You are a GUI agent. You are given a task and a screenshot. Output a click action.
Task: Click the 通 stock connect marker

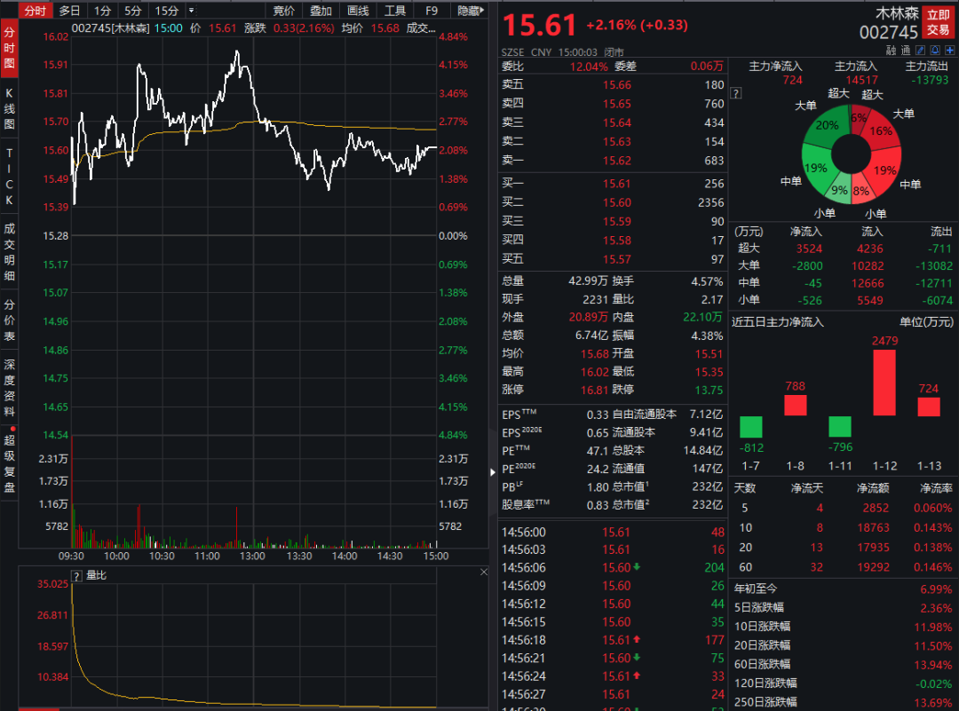pyautogui.click(x=905, y=51)
